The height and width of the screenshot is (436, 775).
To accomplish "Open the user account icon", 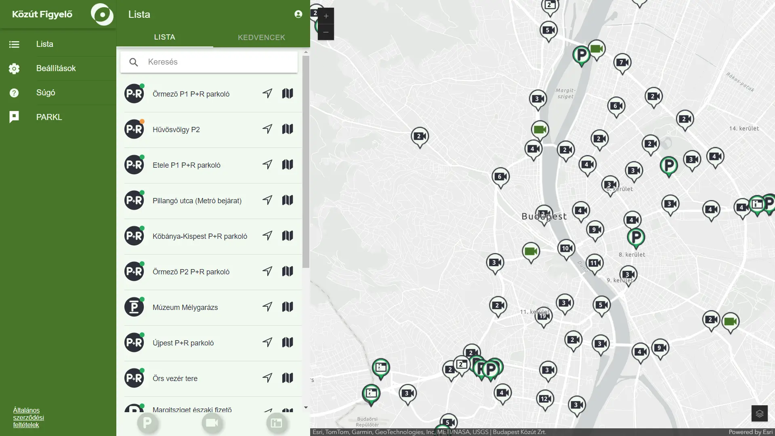I will (x=298, y=15).
